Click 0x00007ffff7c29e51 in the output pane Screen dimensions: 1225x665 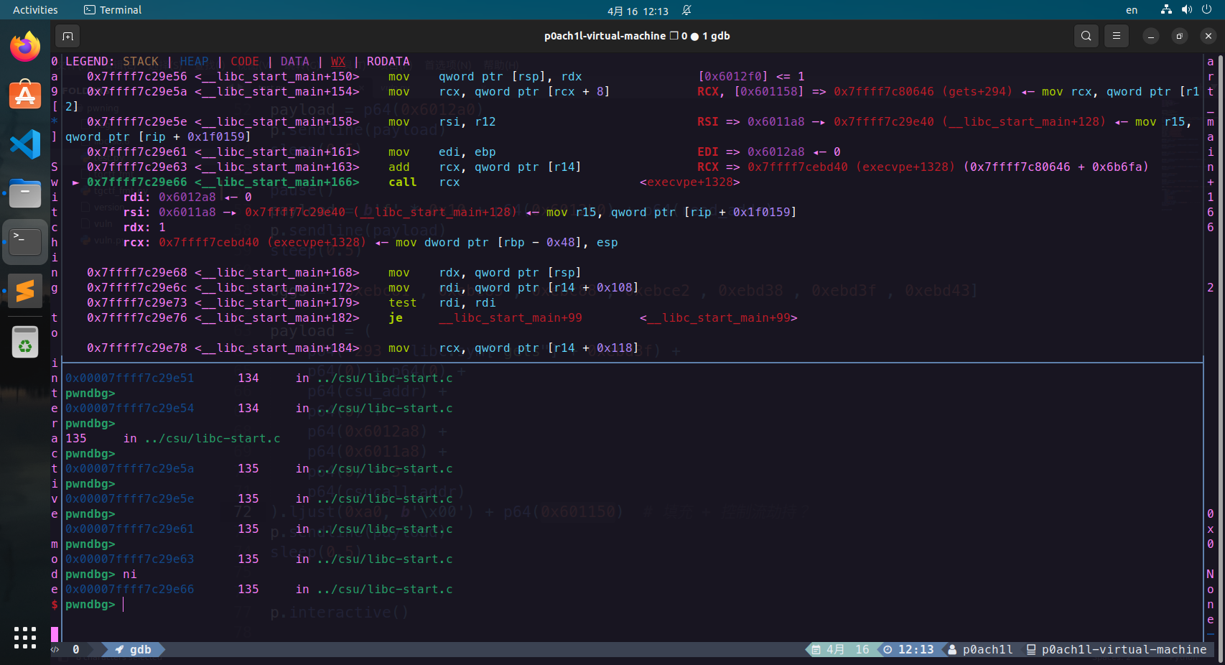(x=130, y=378)
